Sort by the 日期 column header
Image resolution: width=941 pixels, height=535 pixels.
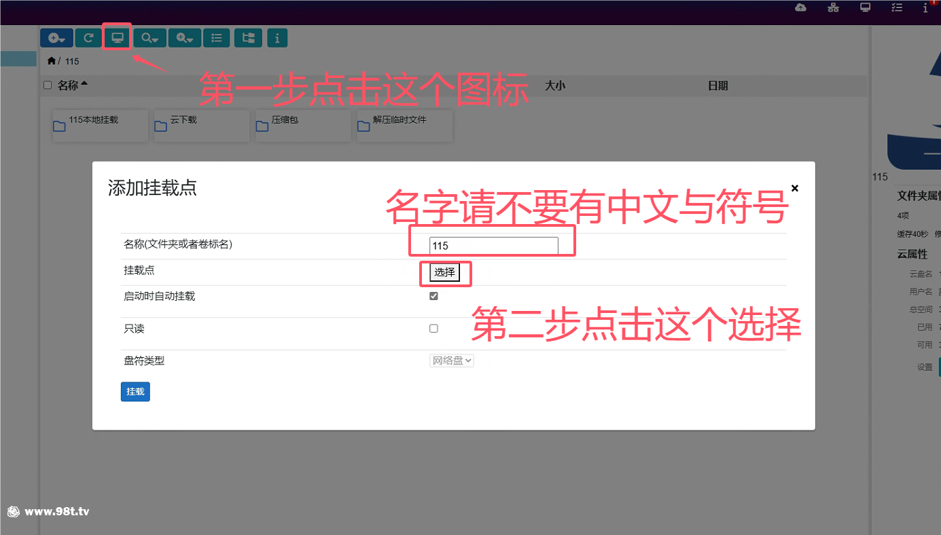click(717, 86)
